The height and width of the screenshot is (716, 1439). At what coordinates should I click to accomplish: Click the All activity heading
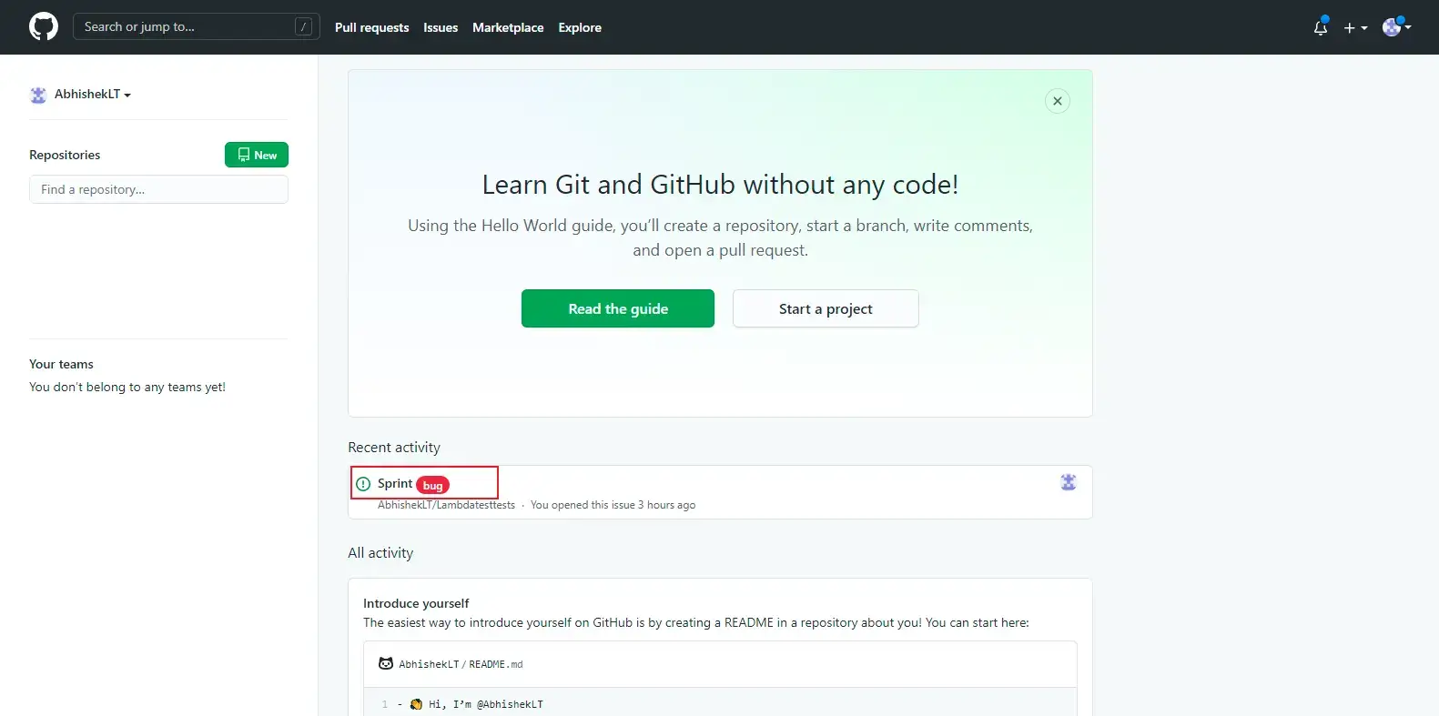click(380, 553)
